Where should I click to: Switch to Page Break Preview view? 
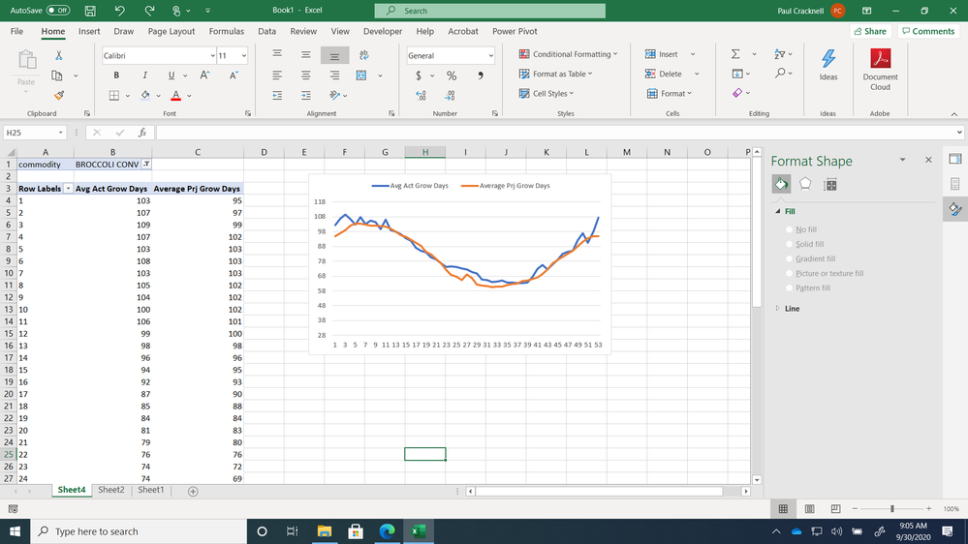(x=835, y=509)
